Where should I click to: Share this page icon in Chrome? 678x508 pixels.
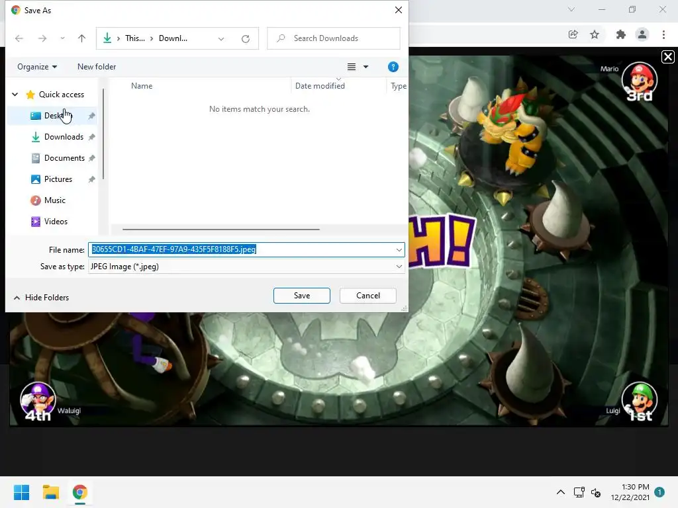(573, 34)
